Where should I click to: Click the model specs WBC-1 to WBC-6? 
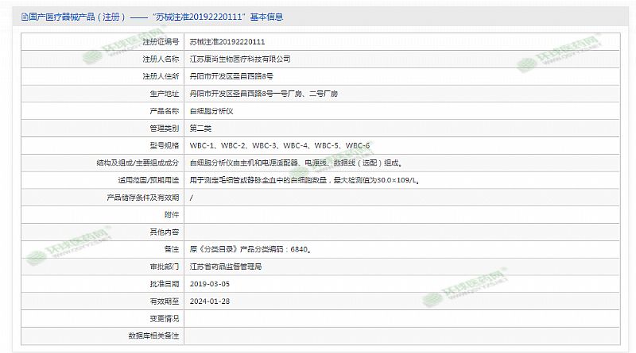pos(279,145)
